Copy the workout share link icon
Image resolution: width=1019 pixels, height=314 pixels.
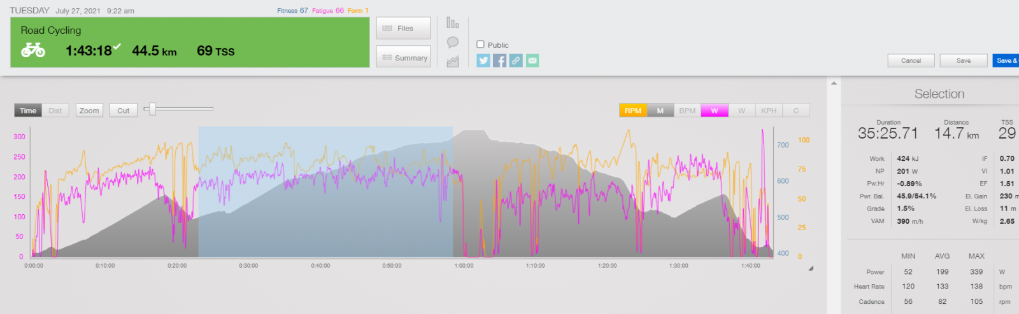click(516, 60)
